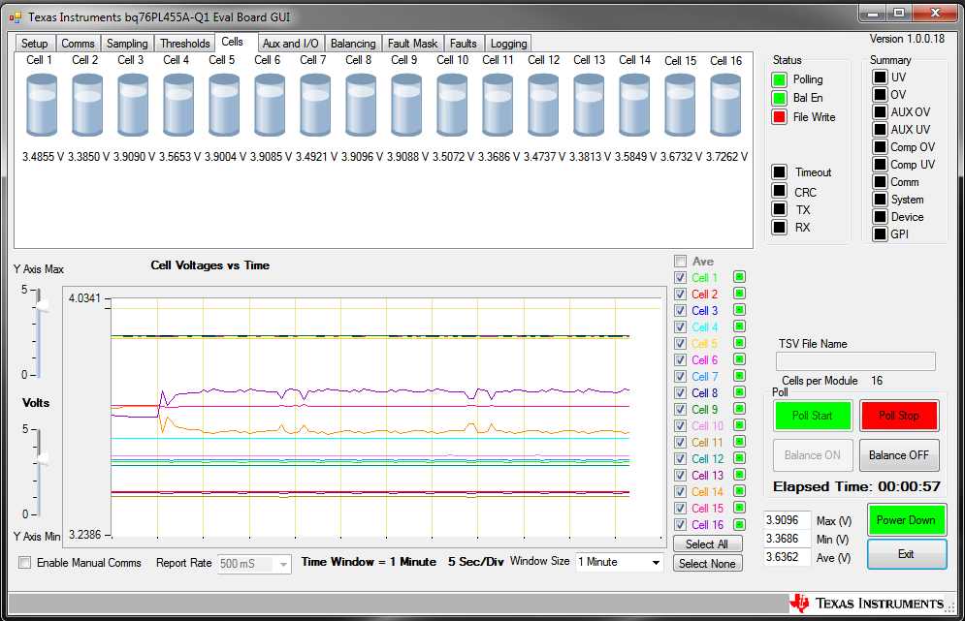Click the Y Axis Min slider thumb
Viewport: 965px width, 621px height.
click(42, 458)
